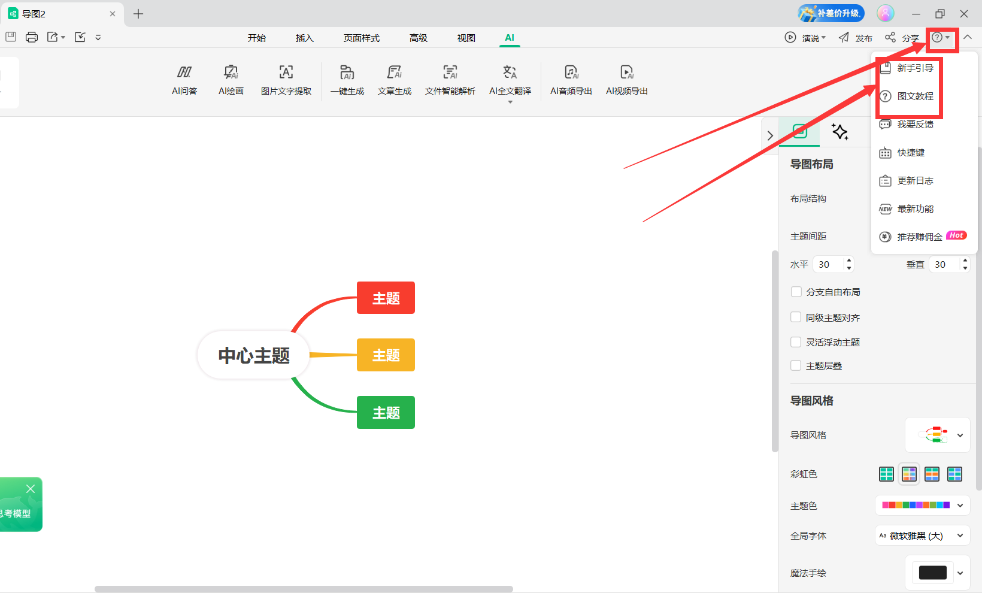Select the fourth rainbow color table style
This screenshot has height=593, width=982.
point(954,474)
